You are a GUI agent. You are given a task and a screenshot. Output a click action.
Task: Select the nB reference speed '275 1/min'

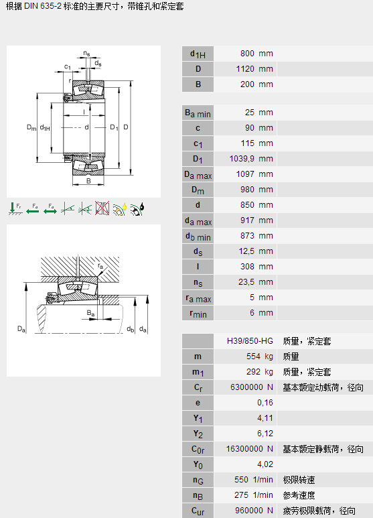[254, 495]
